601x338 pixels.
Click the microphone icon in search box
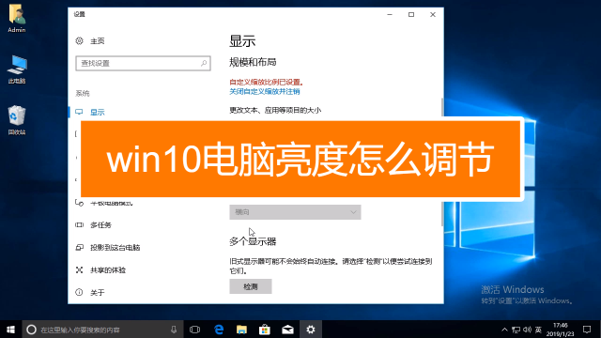click(174, 330)
